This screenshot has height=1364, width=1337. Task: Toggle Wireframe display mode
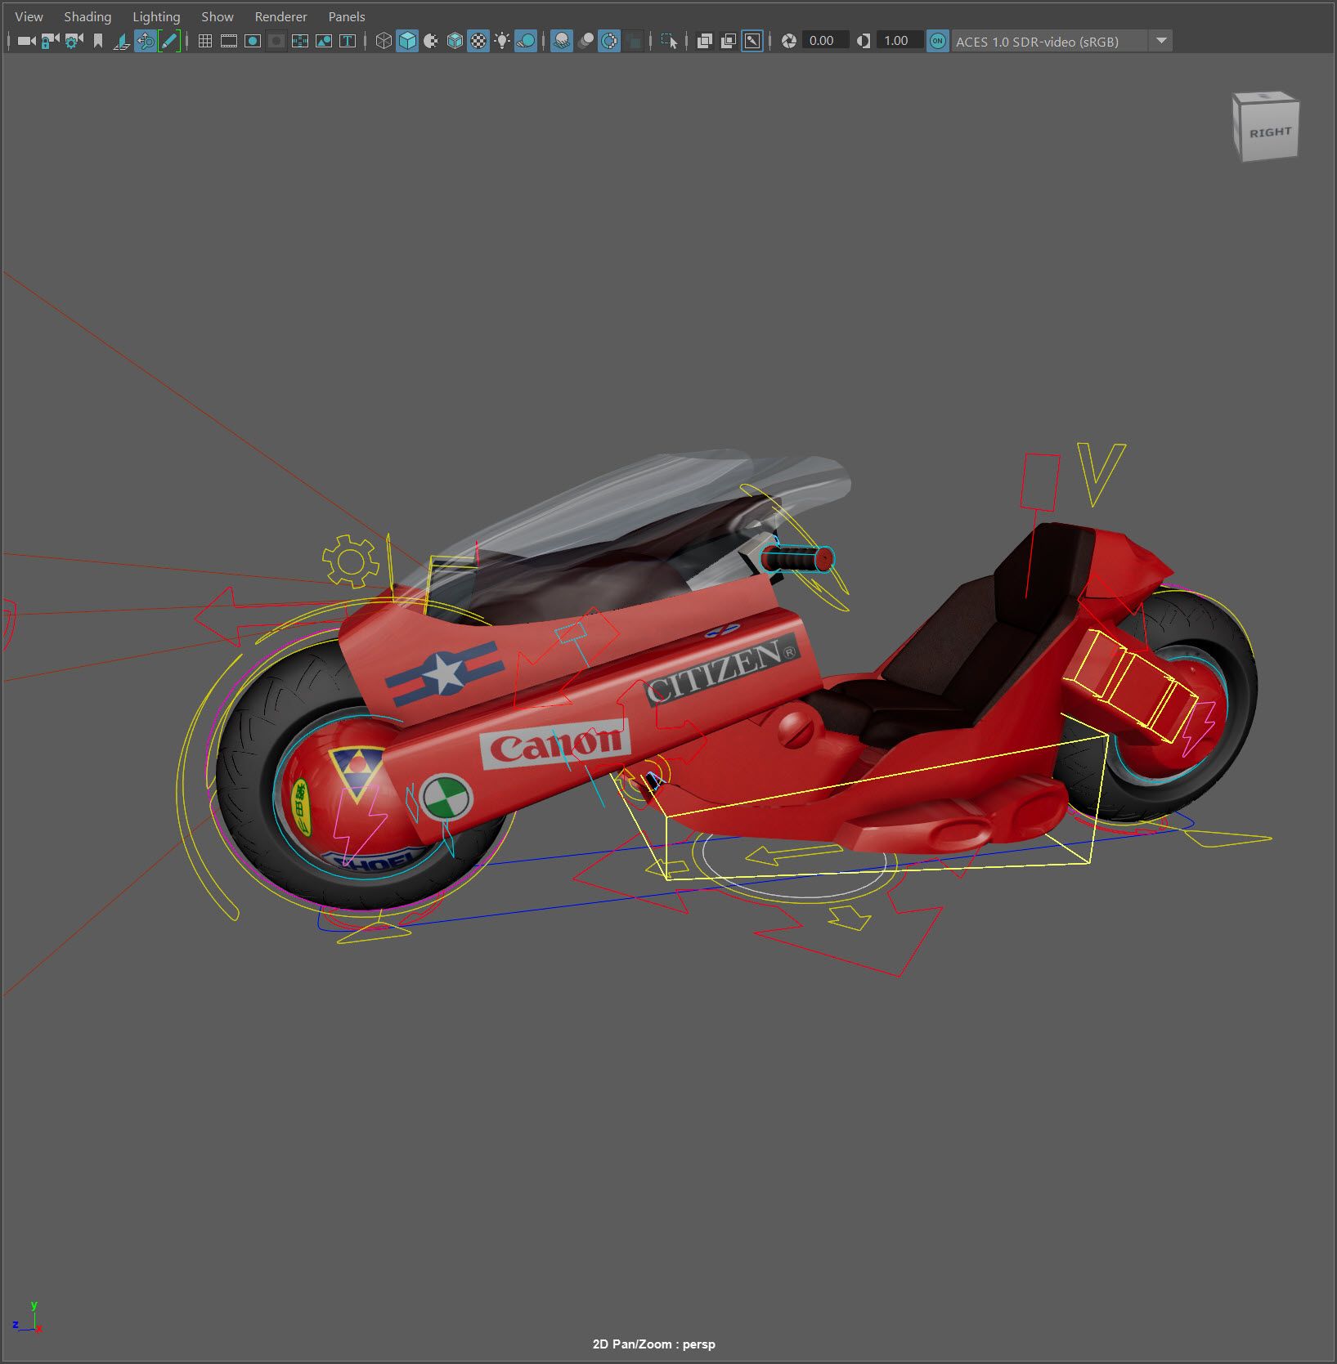tap(383, 41)
